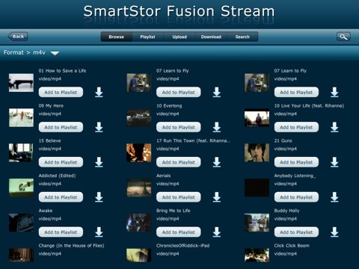Open the 10 Everlong thumbnail
359x269 pixels.
(139, 117)
